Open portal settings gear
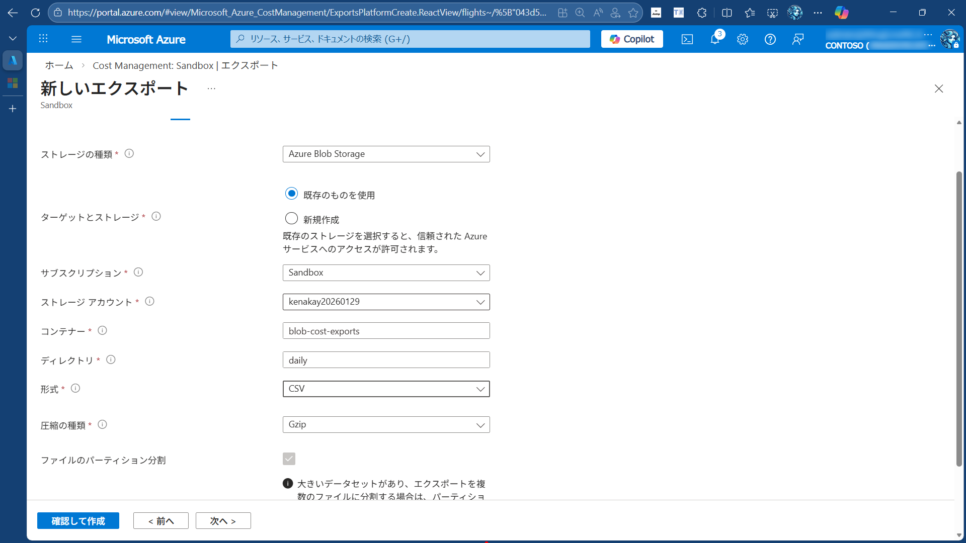 pyautogui.click(x=742, y=39)
